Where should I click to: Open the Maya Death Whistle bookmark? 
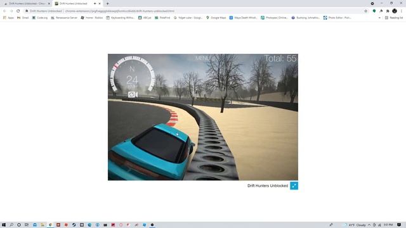[x=243, y=18]
